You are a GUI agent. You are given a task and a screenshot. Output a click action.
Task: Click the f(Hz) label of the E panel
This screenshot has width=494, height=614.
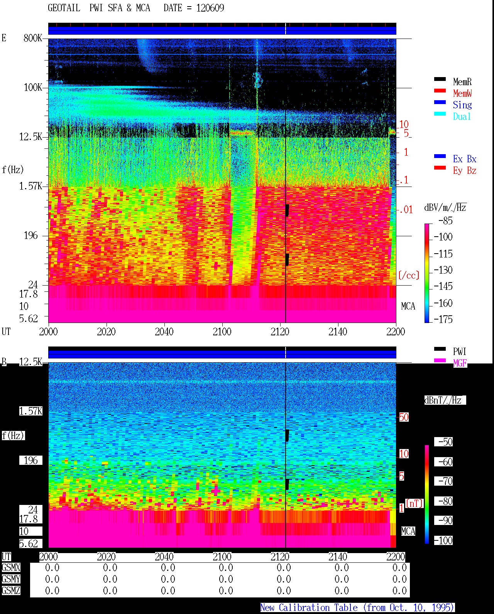coord(13,170)
